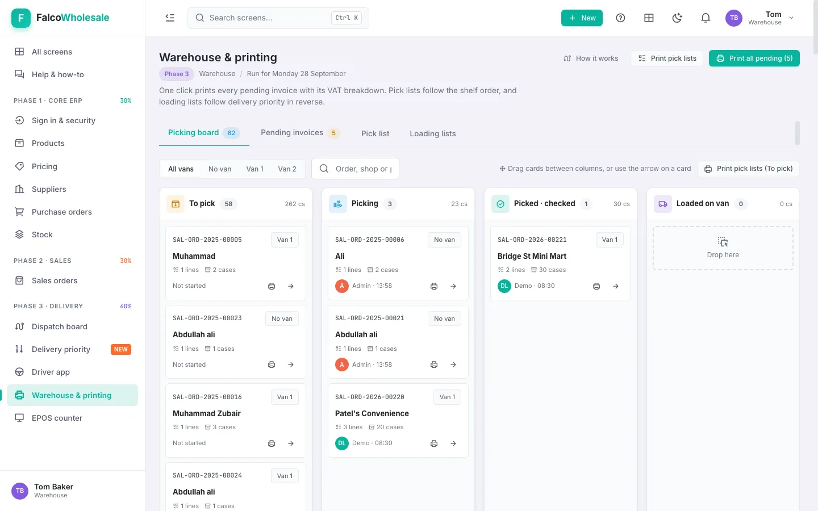
Task: Filter board by Van 2
Action: (x=287, y=169)
